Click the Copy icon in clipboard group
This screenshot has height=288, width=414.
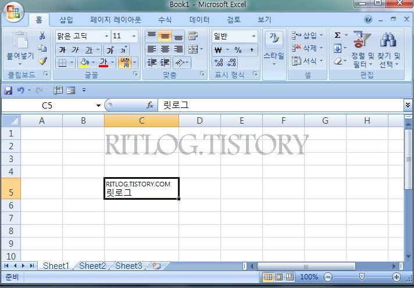[x=42, y=48]
